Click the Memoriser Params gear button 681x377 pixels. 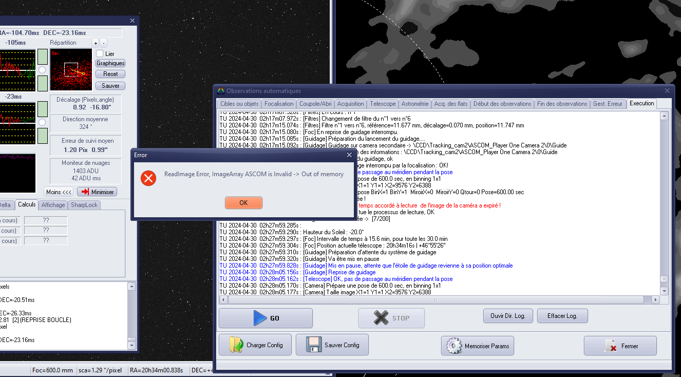coord(477,346)
